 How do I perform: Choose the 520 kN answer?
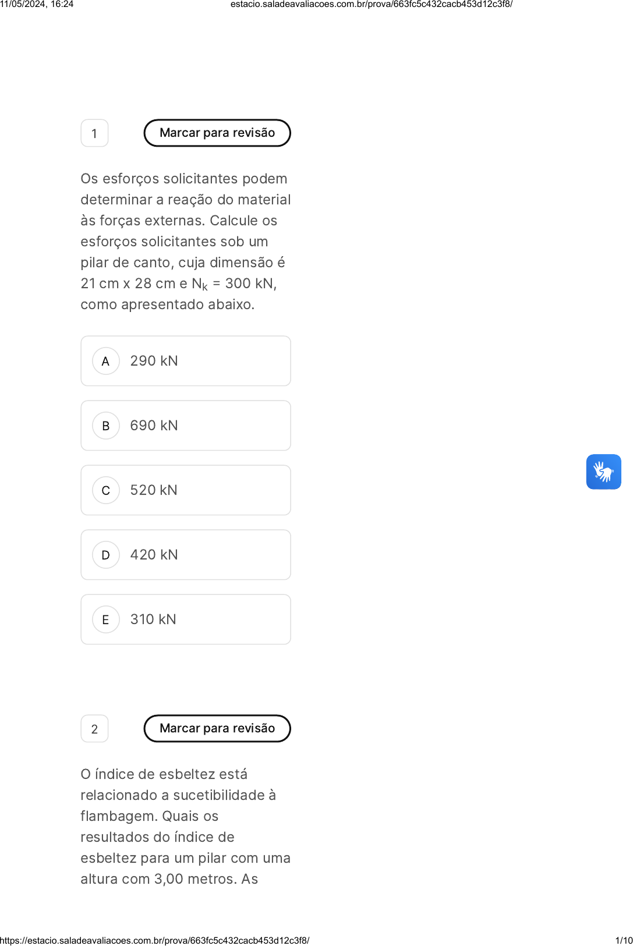pyautogui.click(x=154, y=490)
